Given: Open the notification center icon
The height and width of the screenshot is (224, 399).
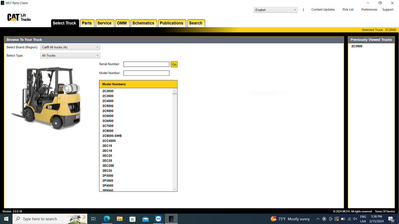Looking at the screenshot, I should 391,219.
